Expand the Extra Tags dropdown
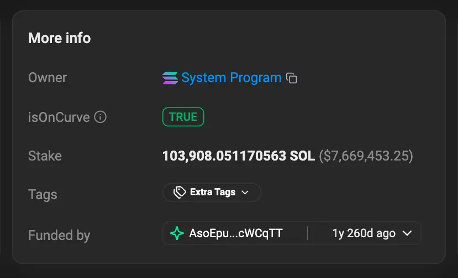The image size is (458, 278). 212,193
